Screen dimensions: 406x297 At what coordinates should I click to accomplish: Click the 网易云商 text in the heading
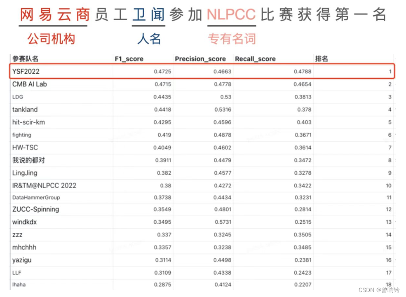[x=55, y=14]
